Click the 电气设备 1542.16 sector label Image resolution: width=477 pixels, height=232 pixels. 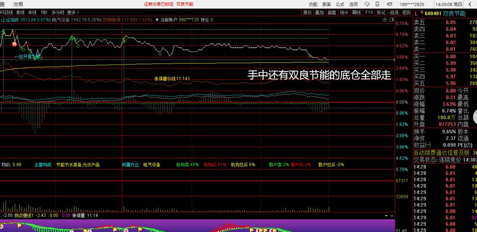(x=76, y=20)
